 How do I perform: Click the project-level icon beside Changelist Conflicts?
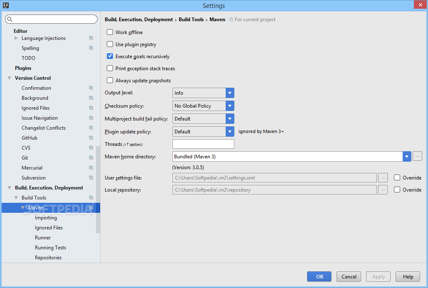(x=91, y=128)
